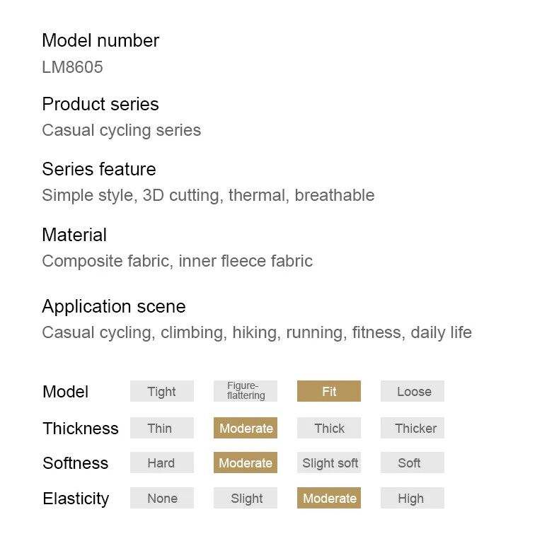Select Thin in the Thickness row

point(162,428)
